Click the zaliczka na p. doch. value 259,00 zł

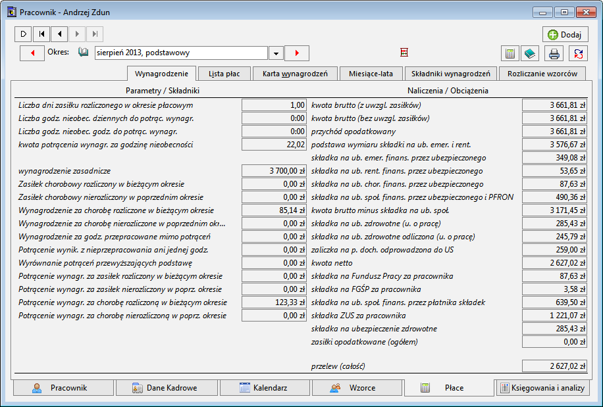click(x=554, y=250)
